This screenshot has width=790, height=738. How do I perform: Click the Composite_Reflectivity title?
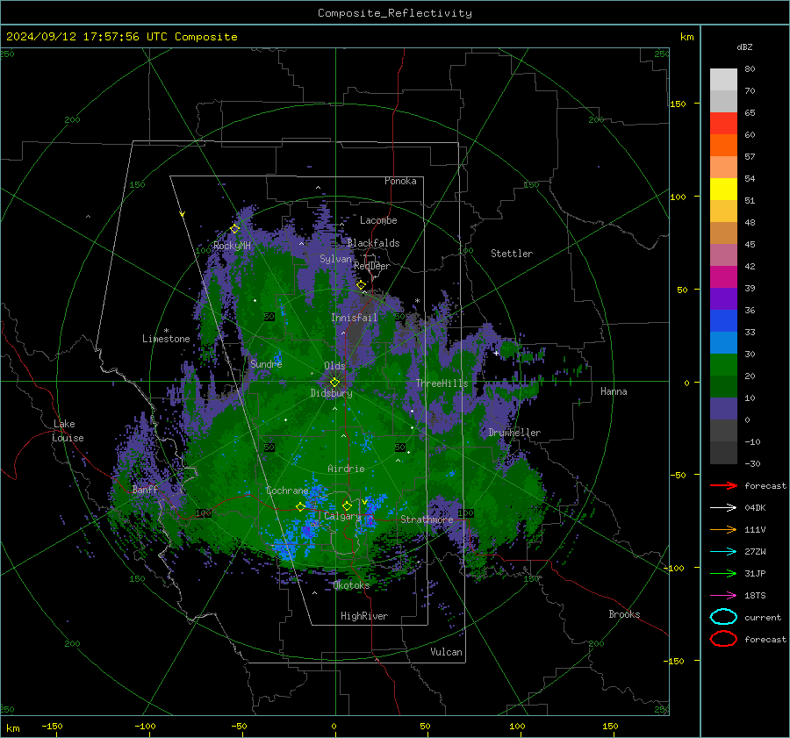click(x=395, y=13)
